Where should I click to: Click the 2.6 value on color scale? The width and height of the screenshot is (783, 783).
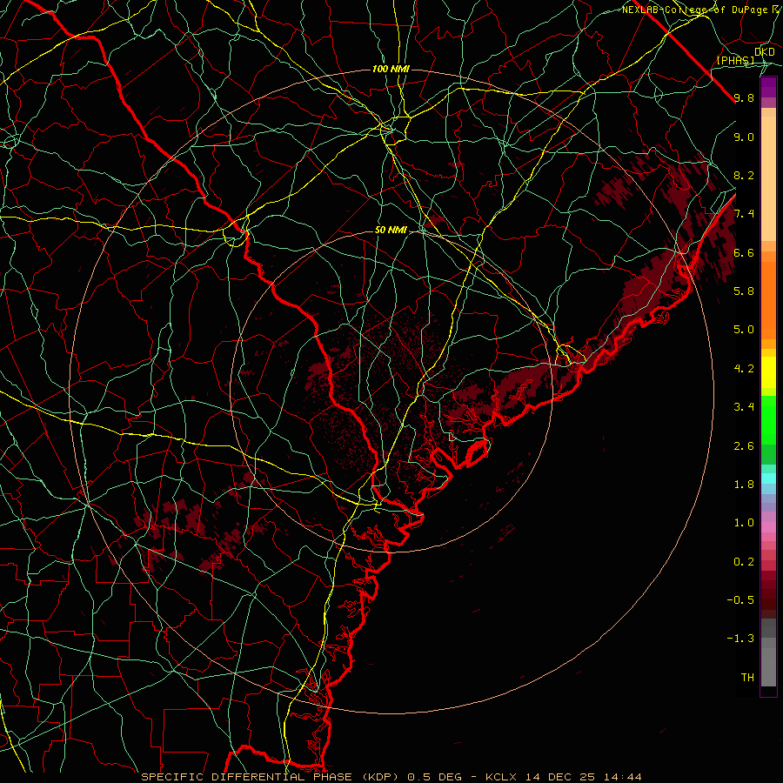[744, 446]
